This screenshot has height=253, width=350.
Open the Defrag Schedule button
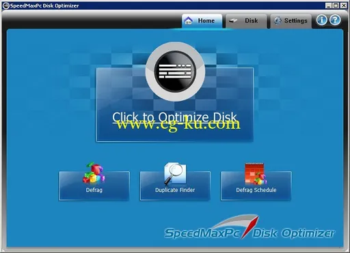[256, 185]
